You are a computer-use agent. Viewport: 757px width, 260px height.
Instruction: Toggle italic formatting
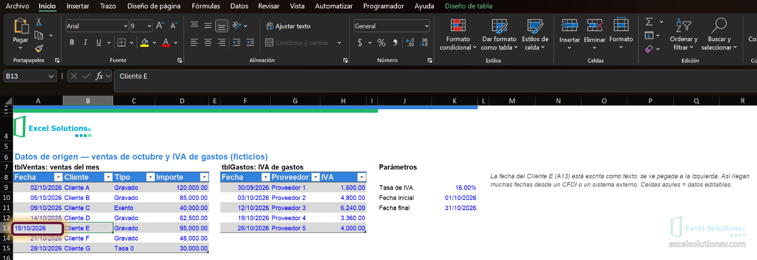(85, 42)
